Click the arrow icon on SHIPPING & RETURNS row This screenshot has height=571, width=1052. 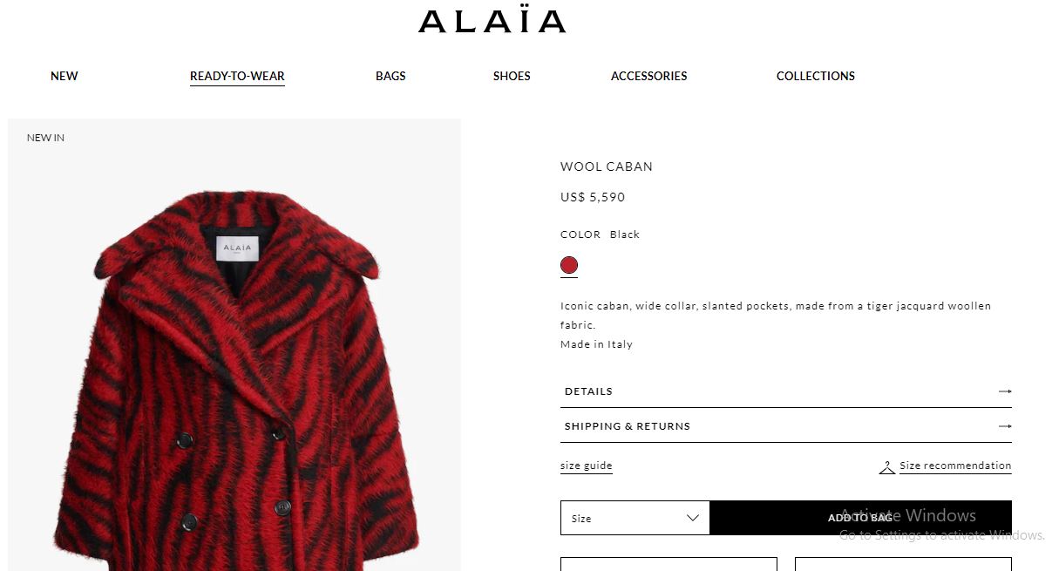1005,426
